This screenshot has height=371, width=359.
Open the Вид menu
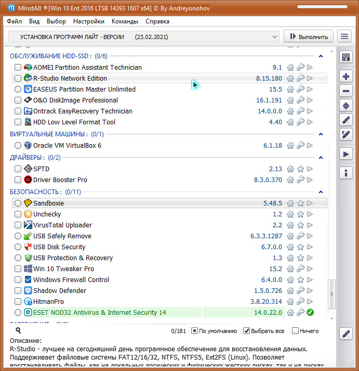pos(34,21)
